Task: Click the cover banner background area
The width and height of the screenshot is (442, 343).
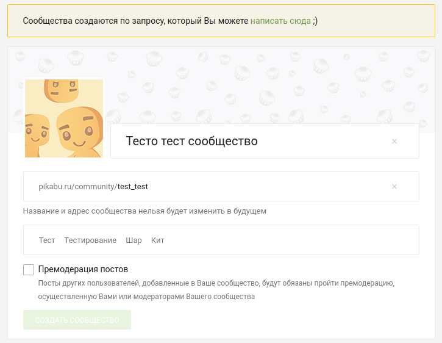Action: coord(262,85)
